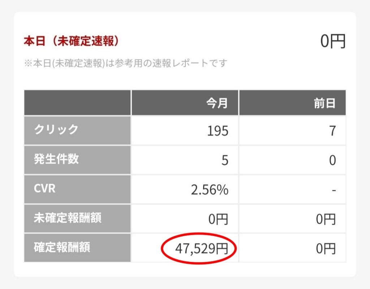Image resolution: width=370 pixels, height=289 pixels.
Task: Click the 確定報酬額 row label
Action: (x=62, y=247)
